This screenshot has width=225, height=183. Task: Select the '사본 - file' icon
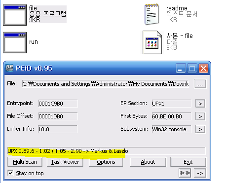point(152,42)
